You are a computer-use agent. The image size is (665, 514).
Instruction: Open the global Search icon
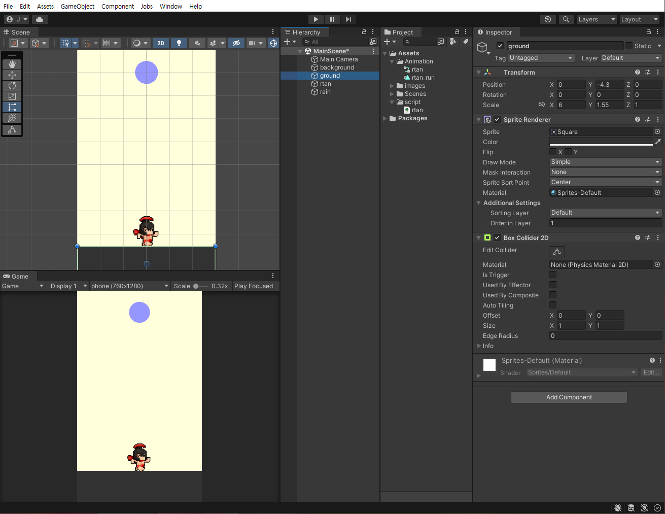566,19
